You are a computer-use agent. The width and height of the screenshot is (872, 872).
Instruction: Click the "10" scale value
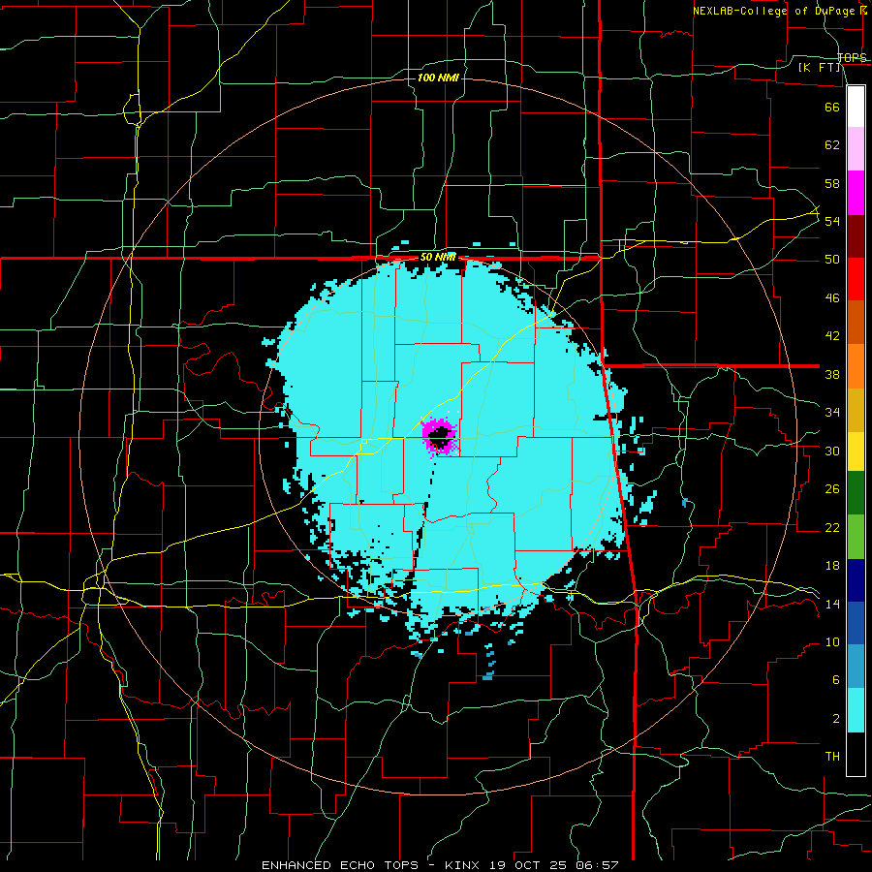click(832, 642)
